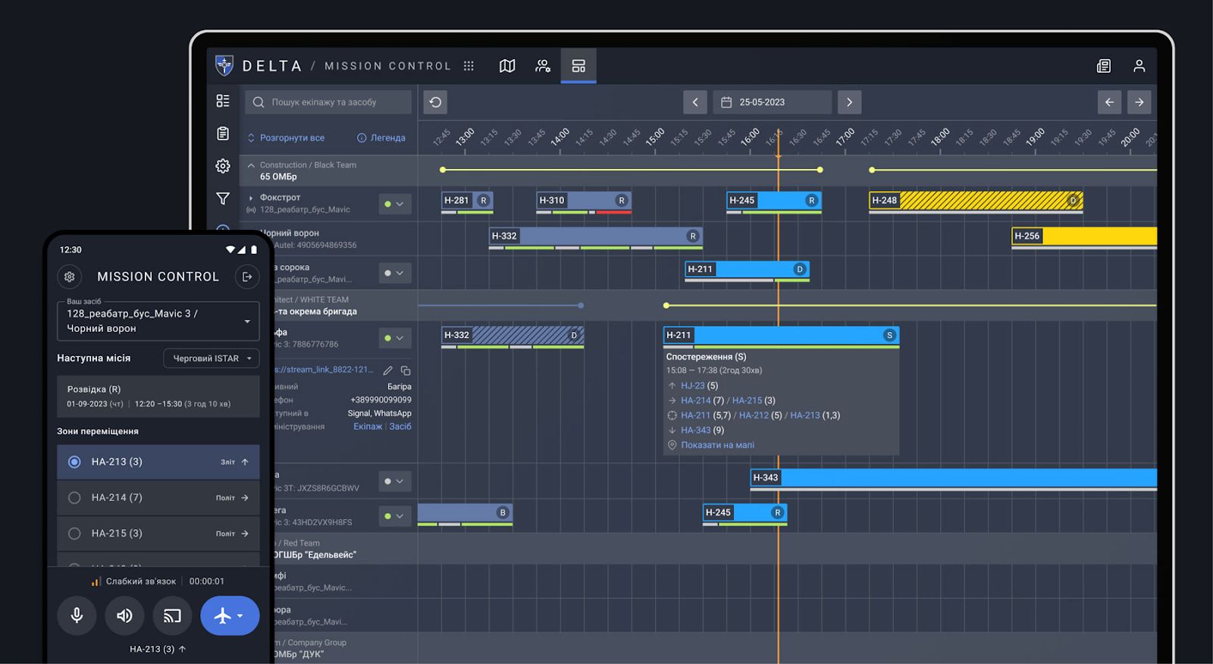The width and height of the screenshot is (1213, 664).
Task: Select the HA-215 (3) zone radio button
Action: click(x=74, y=534)
